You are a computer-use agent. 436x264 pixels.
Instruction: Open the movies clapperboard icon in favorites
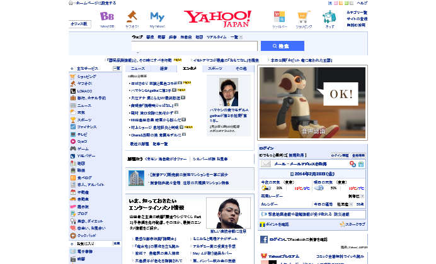point(73,259)
